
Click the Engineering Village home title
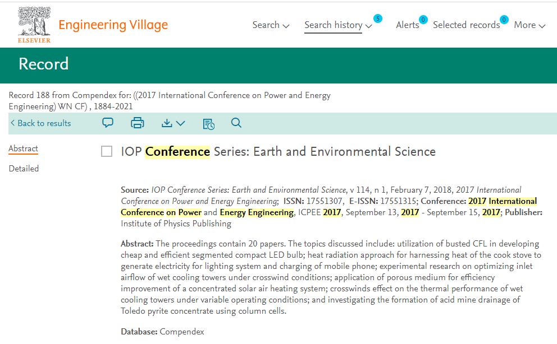click(x=113, y=25)
